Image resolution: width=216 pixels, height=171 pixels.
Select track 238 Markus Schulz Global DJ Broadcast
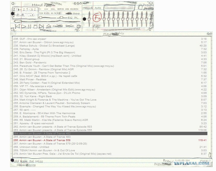pos(110,46)
